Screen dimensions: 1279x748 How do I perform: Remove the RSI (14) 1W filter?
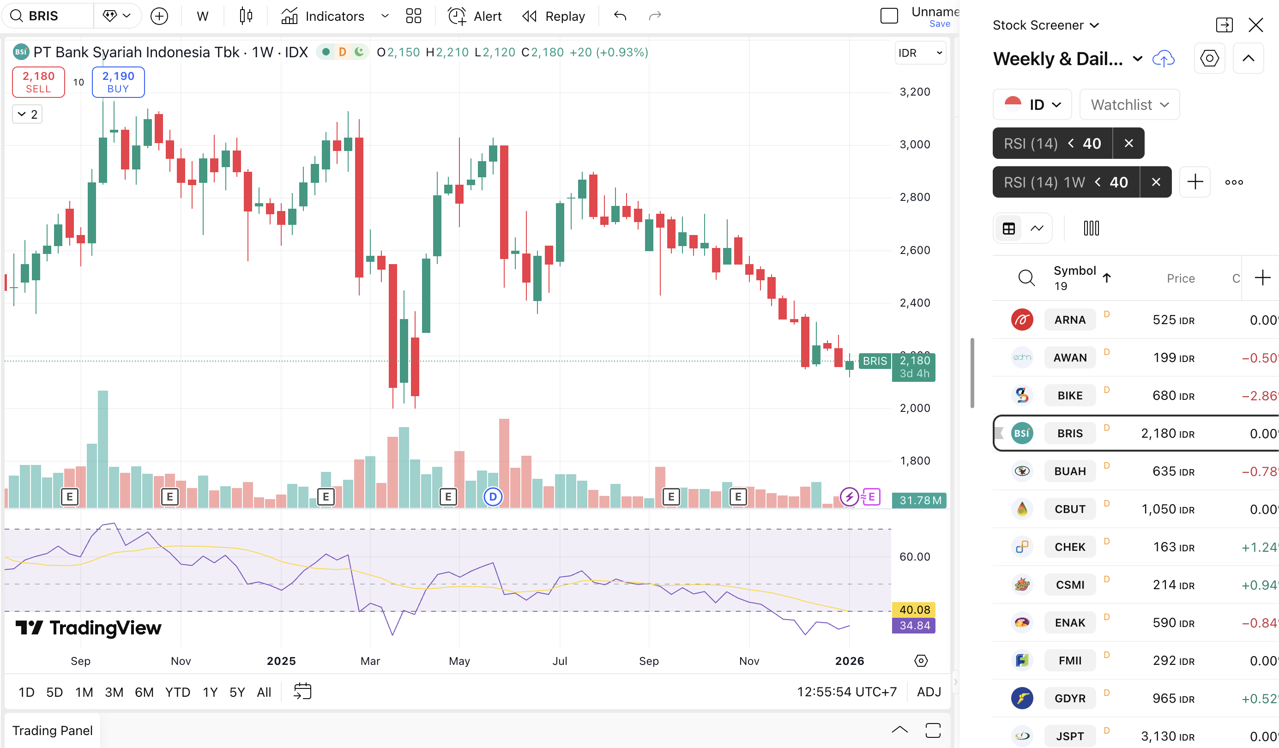[1156, 182]
